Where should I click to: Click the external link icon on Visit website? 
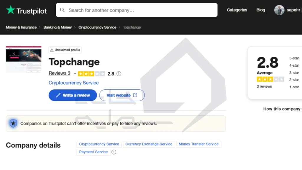(135, 95)
